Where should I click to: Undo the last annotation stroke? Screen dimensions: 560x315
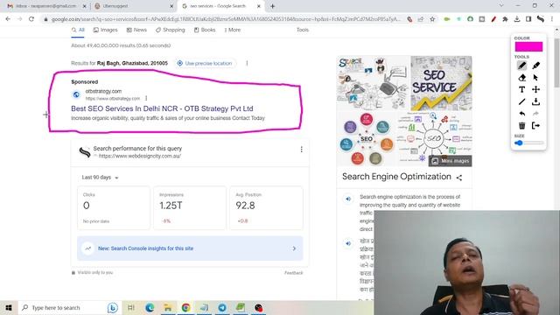coord(521,114)
